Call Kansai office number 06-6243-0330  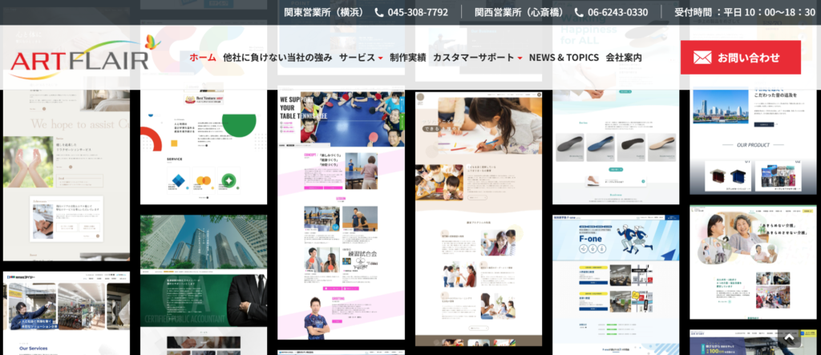tap(618, 13)
